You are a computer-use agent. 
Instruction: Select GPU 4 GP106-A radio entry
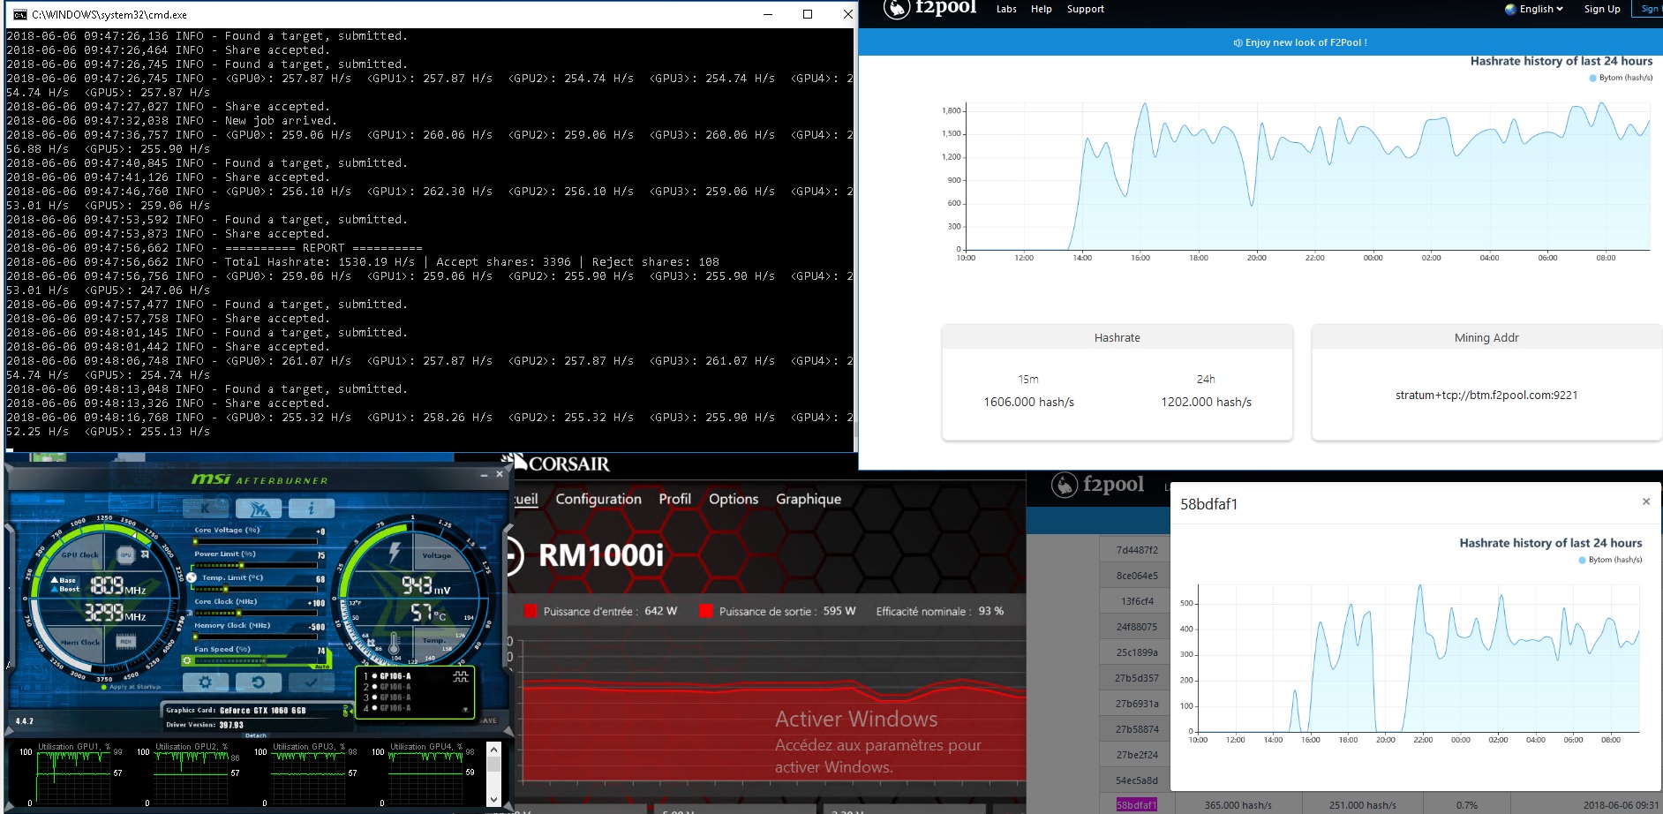(388, 708)
